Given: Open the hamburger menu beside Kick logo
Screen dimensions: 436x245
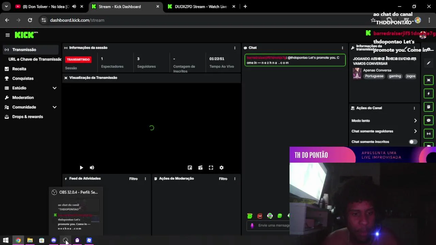Looking at the screenshot, I should pyautogui.click(x=7, y=35).
